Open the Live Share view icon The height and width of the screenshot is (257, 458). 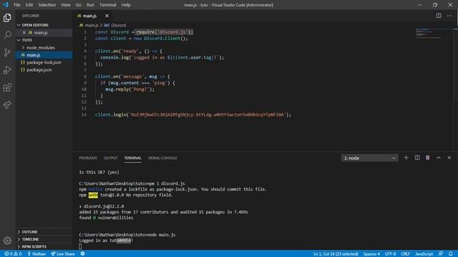pos(7,104)
